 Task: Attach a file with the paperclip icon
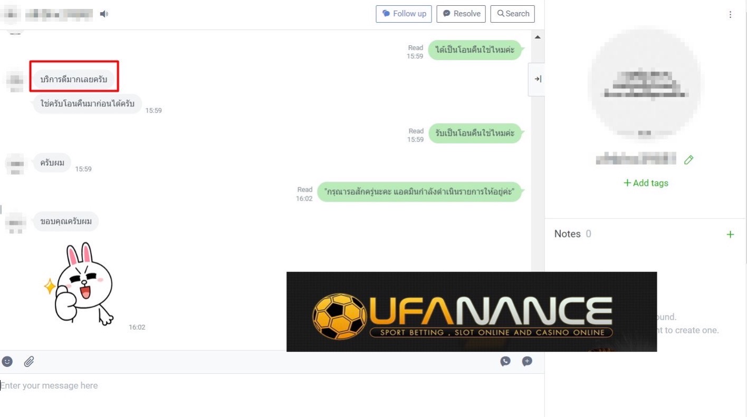(x=29, y=362)
